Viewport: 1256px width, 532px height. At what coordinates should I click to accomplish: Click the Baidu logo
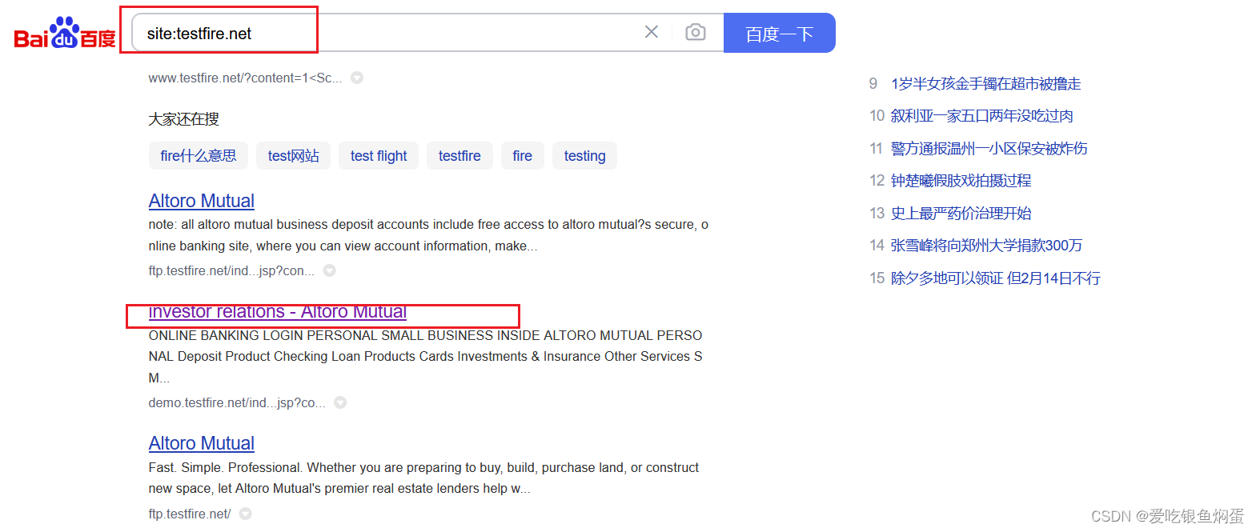click(x=65, y=33)
